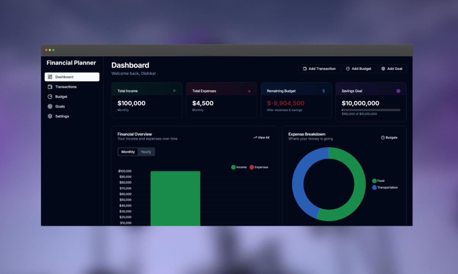The width and height of the screenshot is (458, 274).
Task: Click the Transactions wallet icon in sidebar
Action: pyautogui.click(x=50, y=87)
